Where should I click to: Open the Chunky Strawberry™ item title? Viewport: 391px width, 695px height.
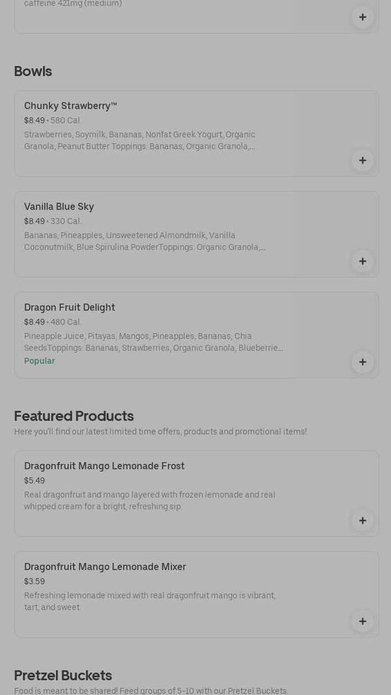[x=71, y=106]
